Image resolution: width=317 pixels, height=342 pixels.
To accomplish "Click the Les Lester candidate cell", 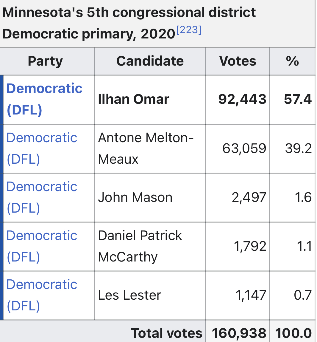I will tap(129, 295).
